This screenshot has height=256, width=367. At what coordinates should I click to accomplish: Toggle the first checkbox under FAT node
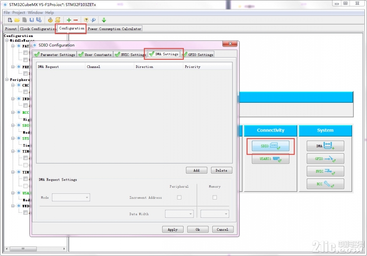point(26,53)
